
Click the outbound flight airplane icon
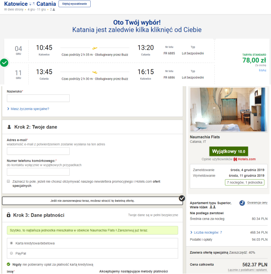click(x=95, y=48)
